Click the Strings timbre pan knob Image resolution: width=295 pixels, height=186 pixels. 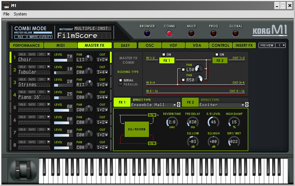click(89, 83)
